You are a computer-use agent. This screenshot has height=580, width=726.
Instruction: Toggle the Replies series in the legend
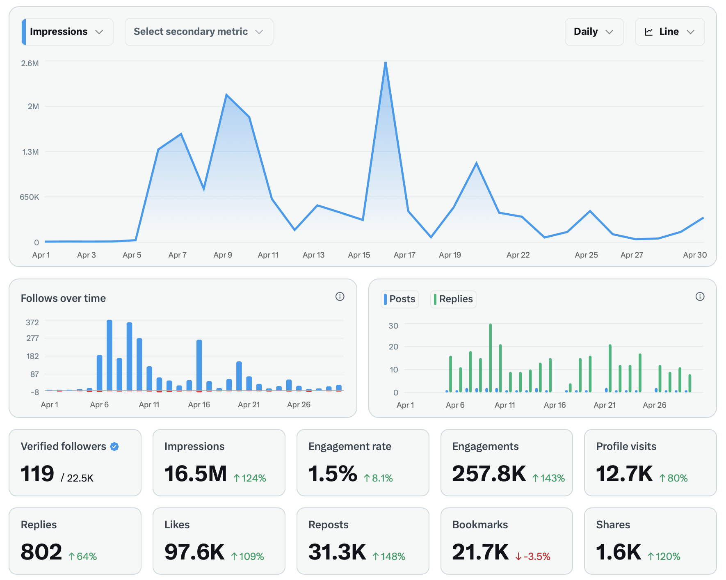tap(453, 299)
